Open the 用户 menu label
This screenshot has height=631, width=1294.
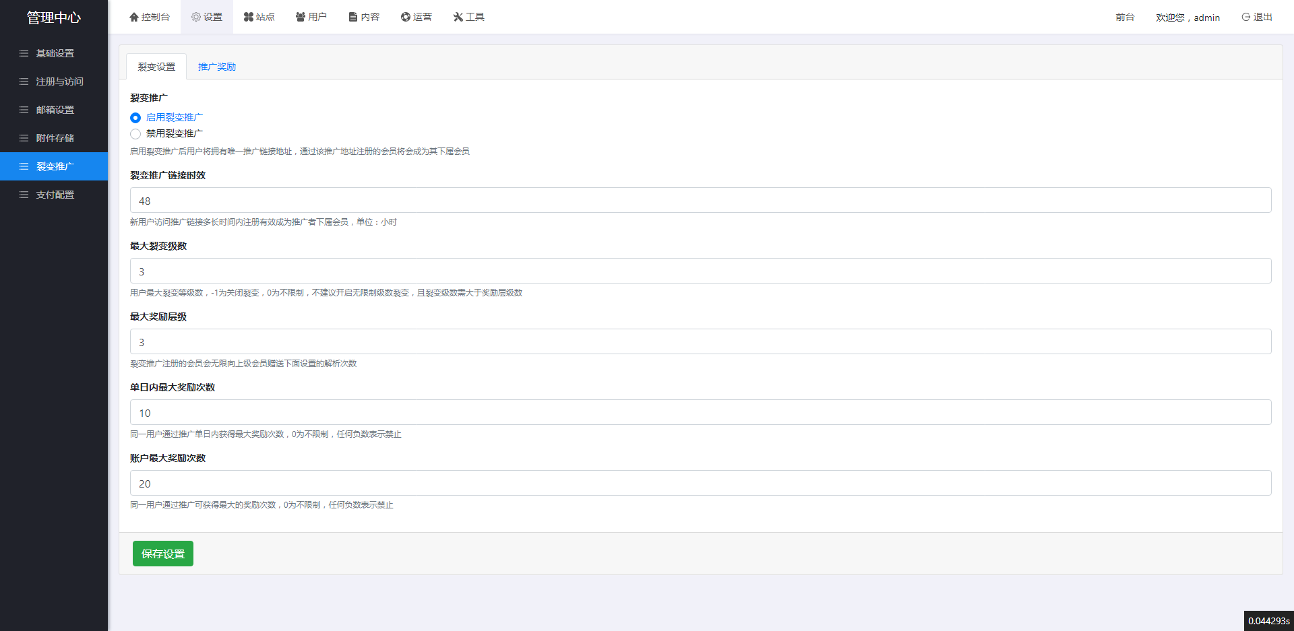click(x=317, y=17)
